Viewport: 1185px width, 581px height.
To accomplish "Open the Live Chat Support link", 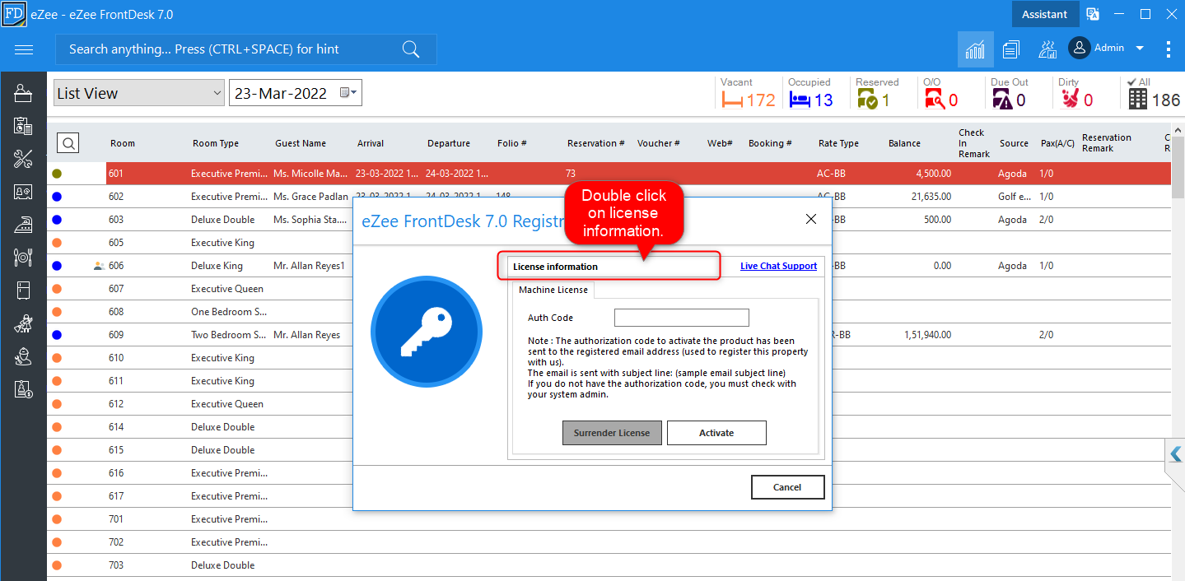I will [x=778, y=266].
